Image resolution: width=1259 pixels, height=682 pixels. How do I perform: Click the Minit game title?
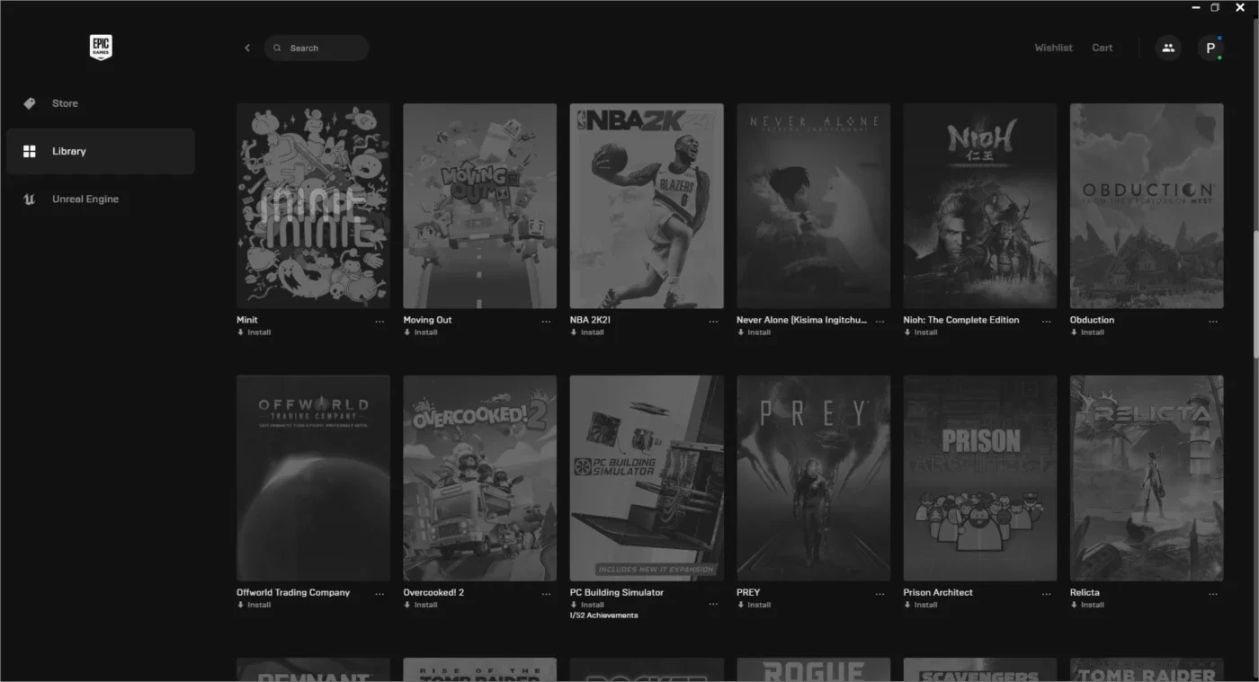coord(247,320)
